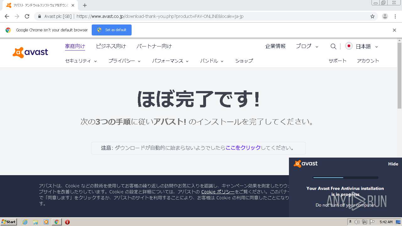This screenshot has height=226, width=402.
Task: Go back with the browser back arrow
Action: click(x=7, y=16)
